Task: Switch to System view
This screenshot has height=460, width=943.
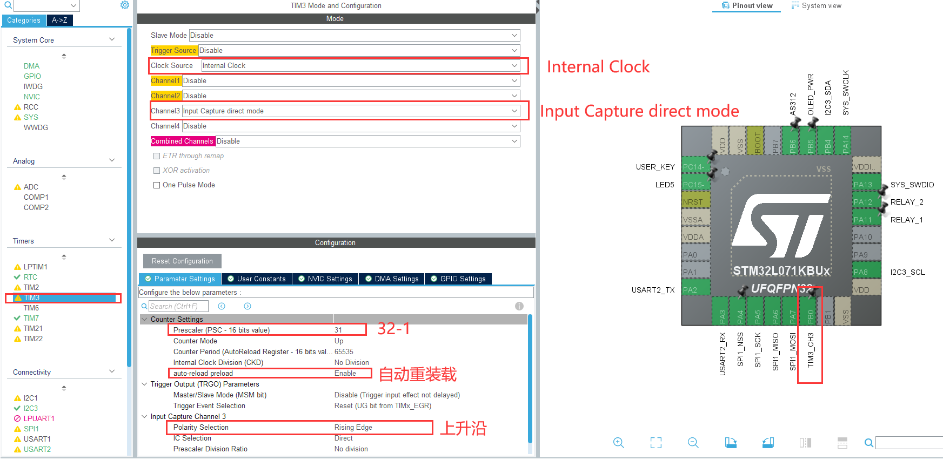Action: point(817,6)
